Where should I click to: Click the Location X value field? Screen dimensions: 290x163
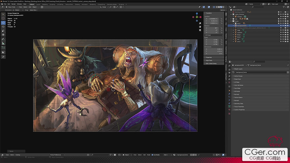212,19
